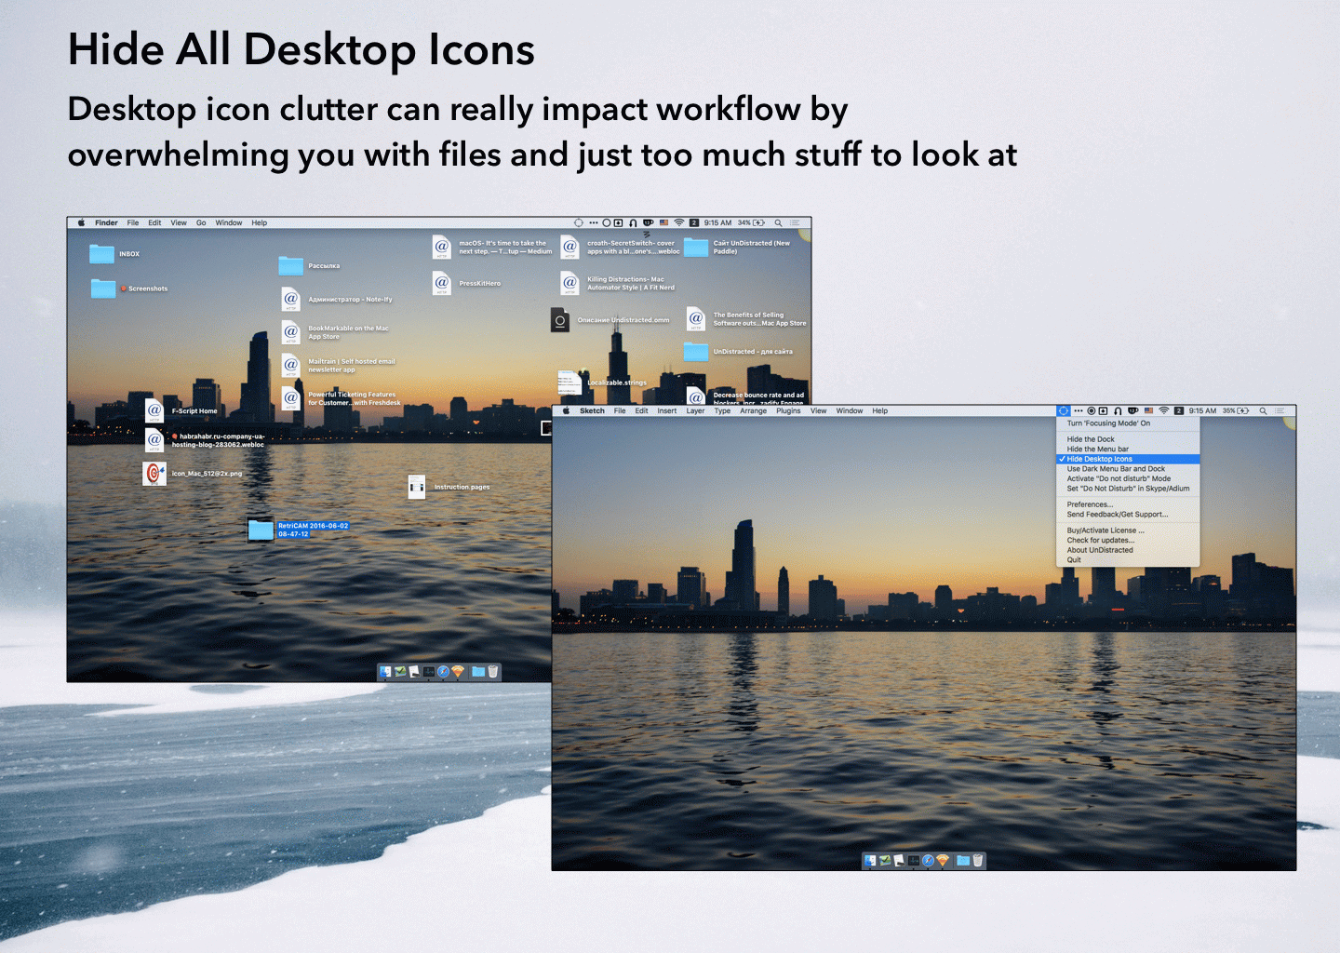Toggle Hide the Menu bar option
1340x953 pixels.
coord(1128,449)
